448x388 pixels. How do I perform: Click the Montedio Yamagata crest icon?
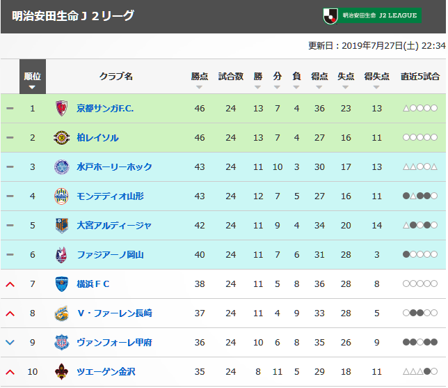[61, 196]
